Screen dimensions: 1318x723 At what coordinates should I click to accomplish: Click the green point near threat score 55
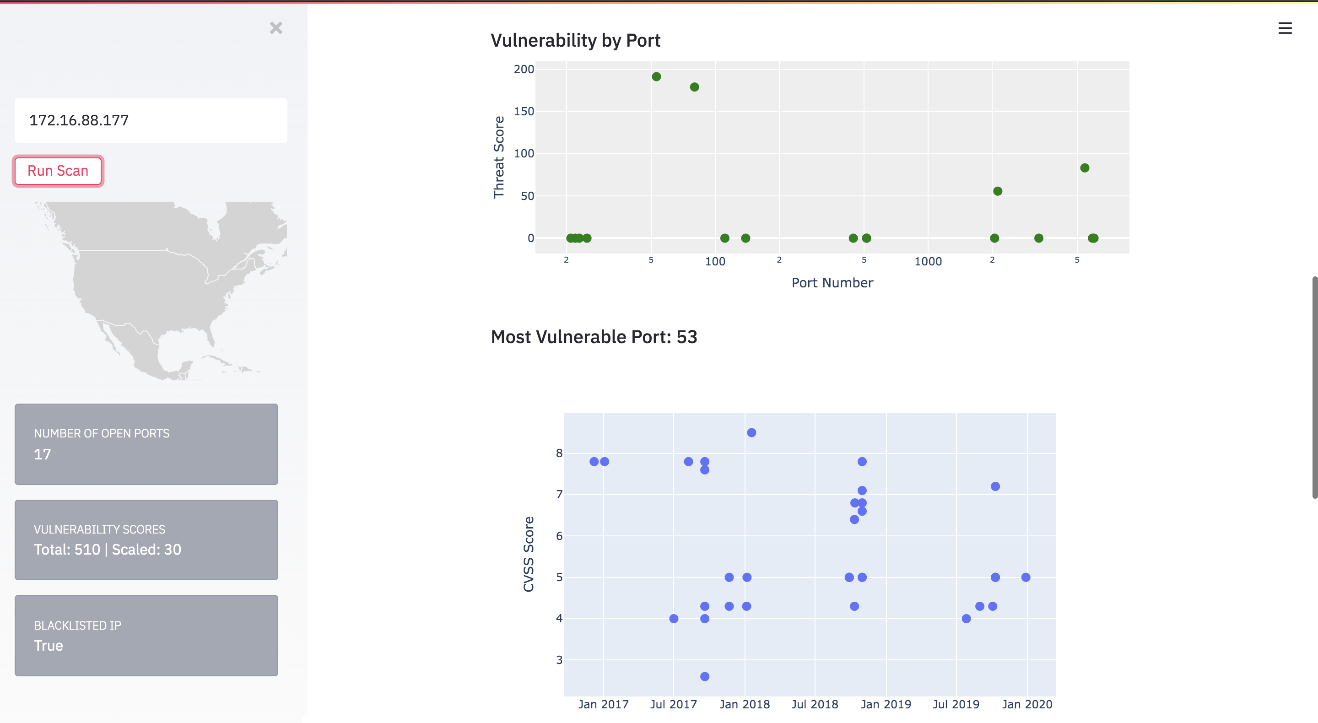(x=998, y=191)
